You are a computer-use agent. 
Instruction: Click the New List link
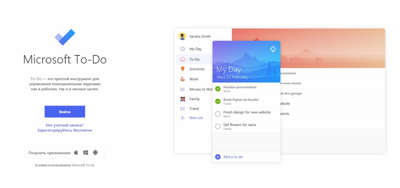click(x=196, y=118)
